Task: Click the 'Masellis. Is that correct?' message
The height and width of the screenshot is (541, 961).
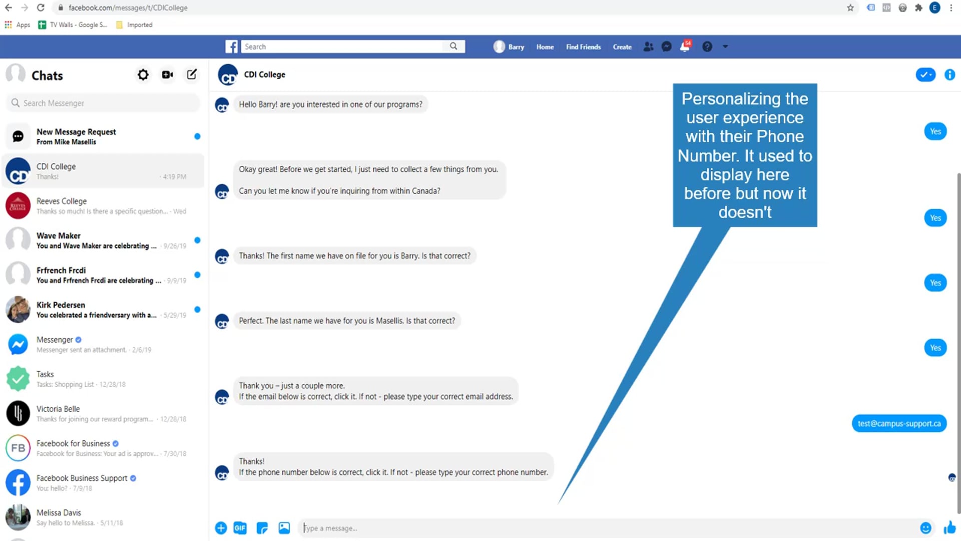Action: [347, 321]
